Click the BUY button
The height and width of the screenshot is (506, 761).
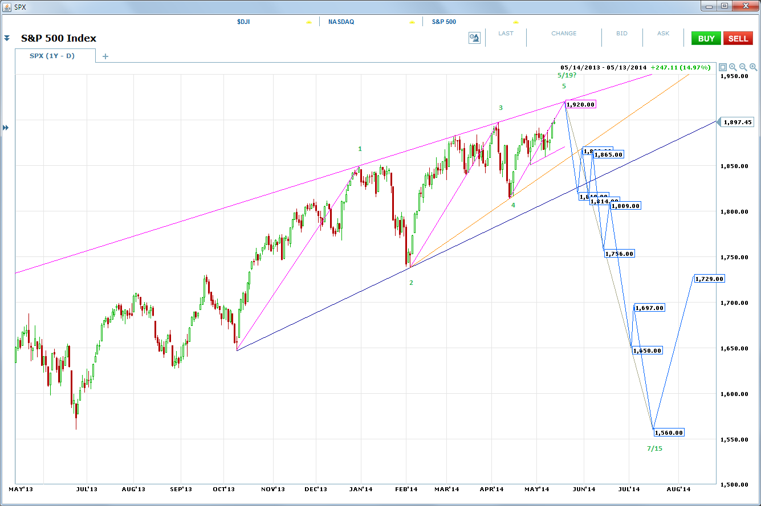(x=706, y=38)
